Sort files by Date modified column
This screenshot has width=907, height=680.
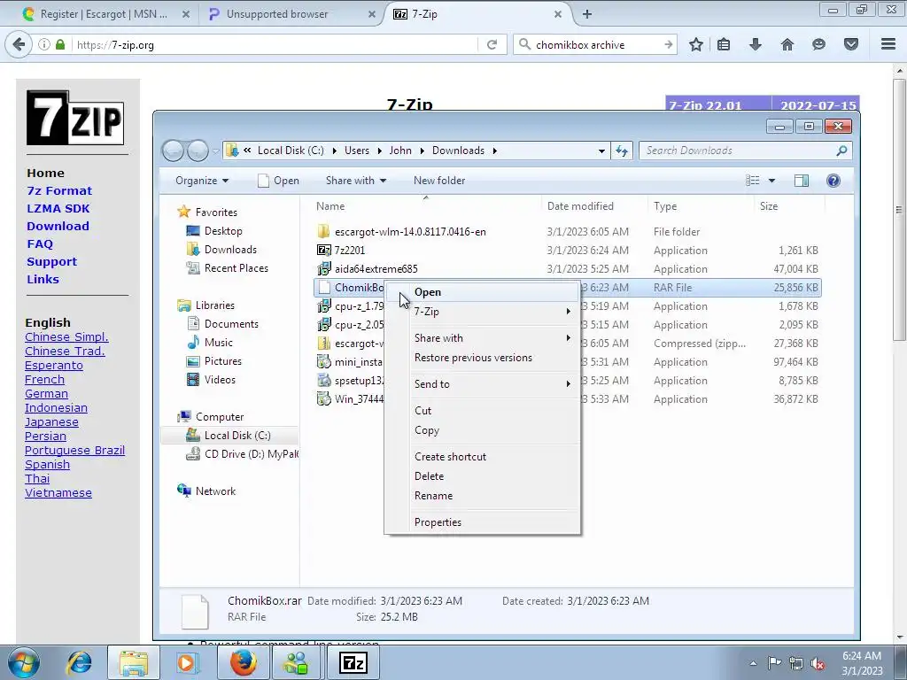pyautogui.click(x=580, y=206)
